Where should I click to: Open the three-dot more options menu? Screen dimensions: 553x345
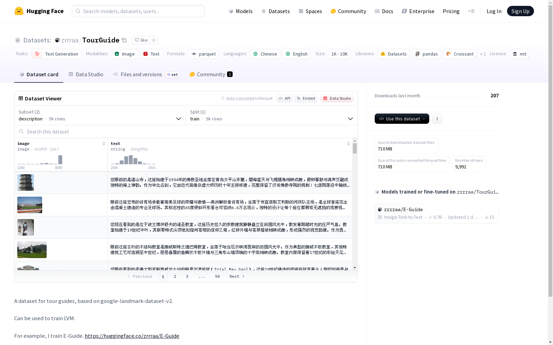pyautogui.click(x=437, y=119)
